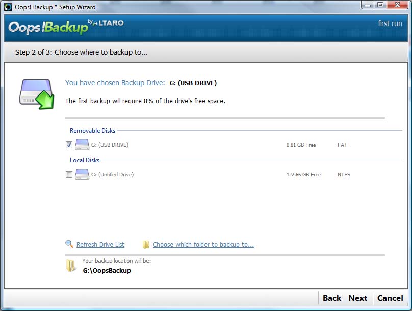
Task: Click the Setup Wizard window title text
Action: pos(55,7)
